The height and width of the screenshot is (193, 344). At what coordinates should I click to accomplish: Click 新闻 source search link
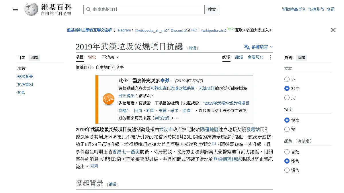(x=150, y=111)
